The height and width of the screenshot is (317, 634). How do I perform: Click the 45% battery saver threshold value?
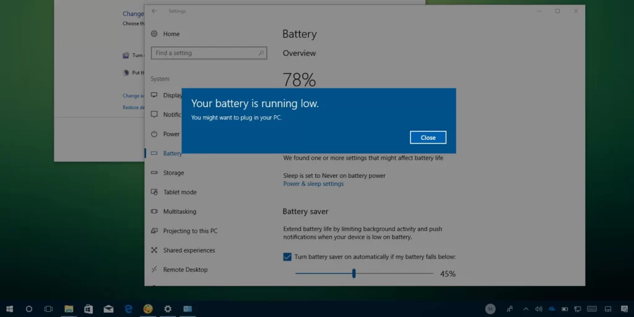click(448, 274)
